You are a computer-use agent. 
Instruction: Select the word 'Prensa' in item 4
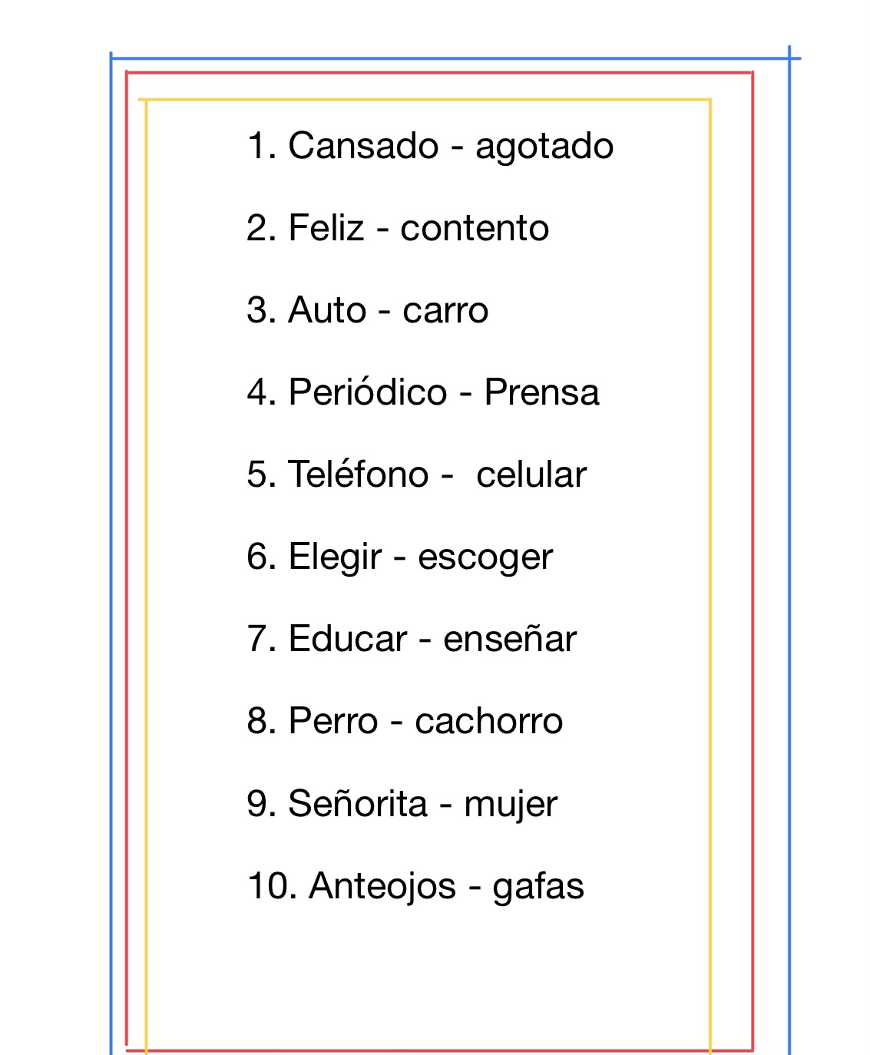pos(541,392)
